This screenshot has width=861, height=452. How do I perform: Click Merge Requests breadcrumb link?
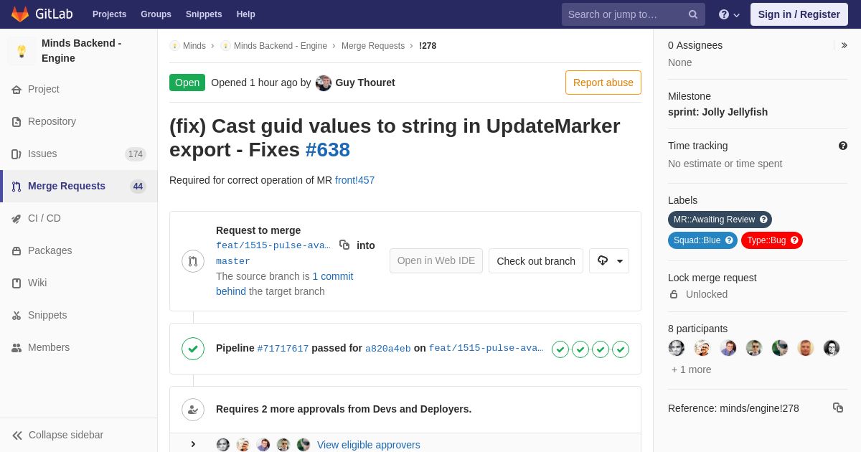(x=373, y=46)
